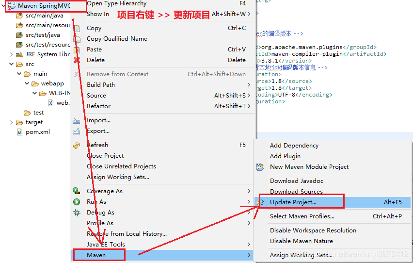This screenshot has height=263, width=413.
Task: Click the test folder icon
Action: pyautogui.click(x=27, y=113)
